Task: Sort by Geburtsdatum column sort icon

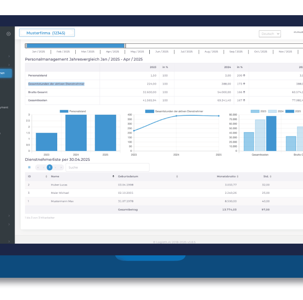Action: [x=177, y=177]
